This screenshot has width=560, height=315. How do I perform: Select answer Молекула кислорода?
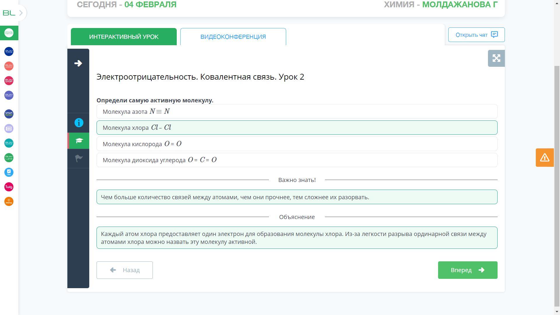297,144
